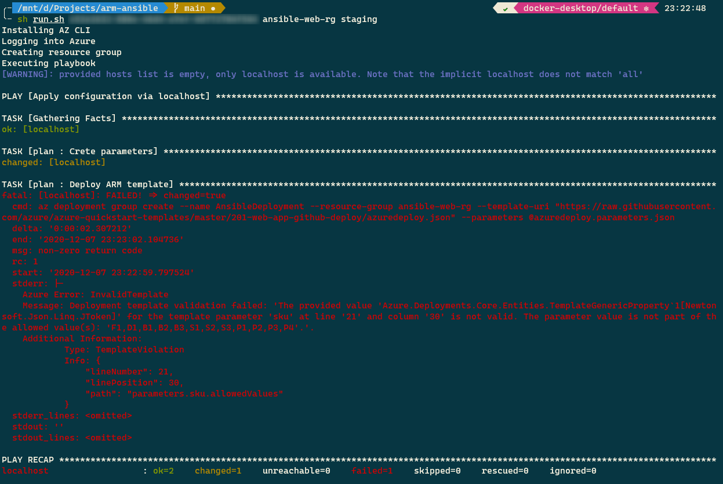The height and width of the screenshot is (484, 723).
Task: Click the end: '2020-12-07 23:23:02.104736' line
Action: (x=98, y=239)
